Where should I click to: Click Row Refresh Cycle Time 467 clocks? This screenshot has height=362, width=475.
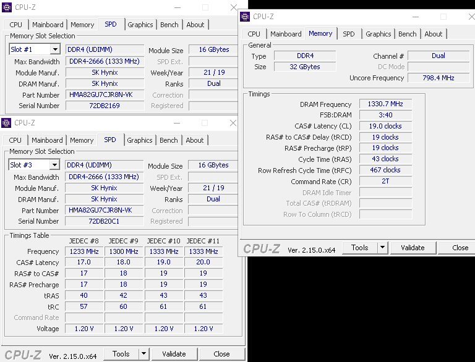(385, 170)
